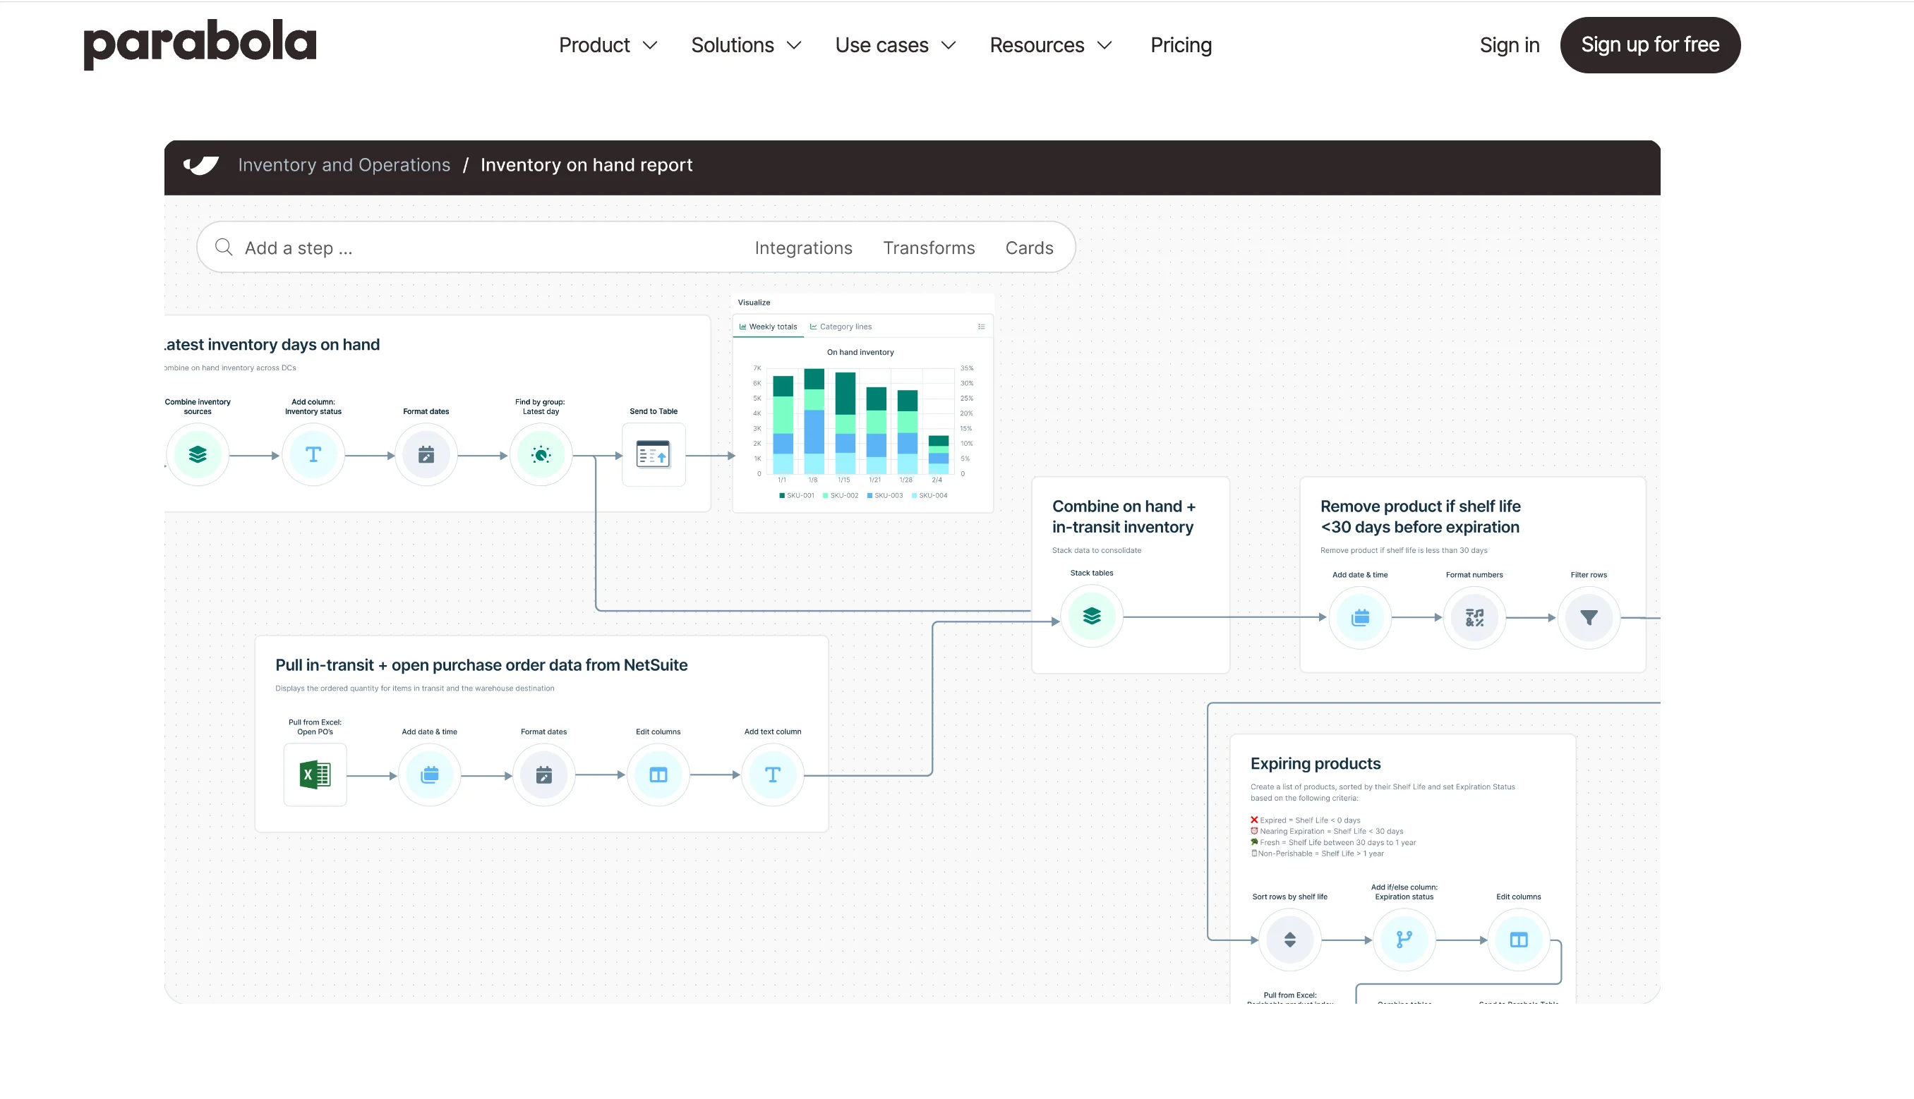The image size is (1914, 1099).
Task: Switch to the Category lines chart tab
Action: point(841,327)
